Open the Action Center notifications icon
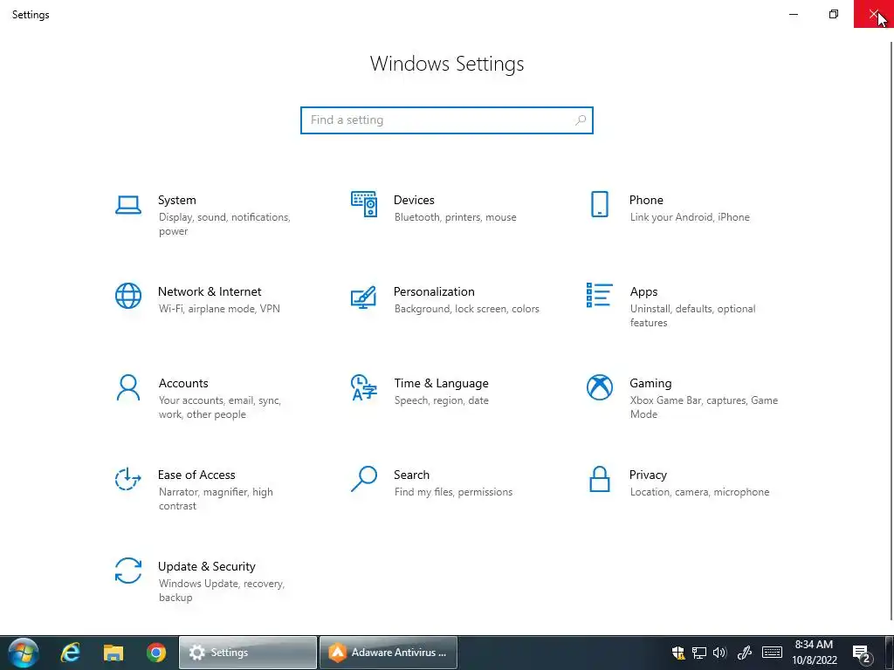This screenshot has height=670, width=894. click(862, 653)
